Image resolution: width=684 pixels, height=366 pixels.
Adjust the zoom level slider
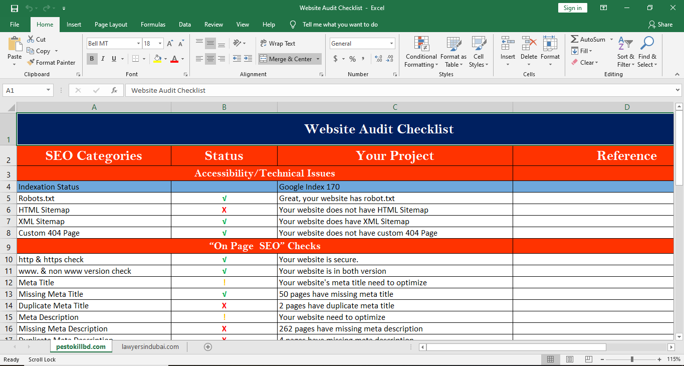(x=632, y=359)
